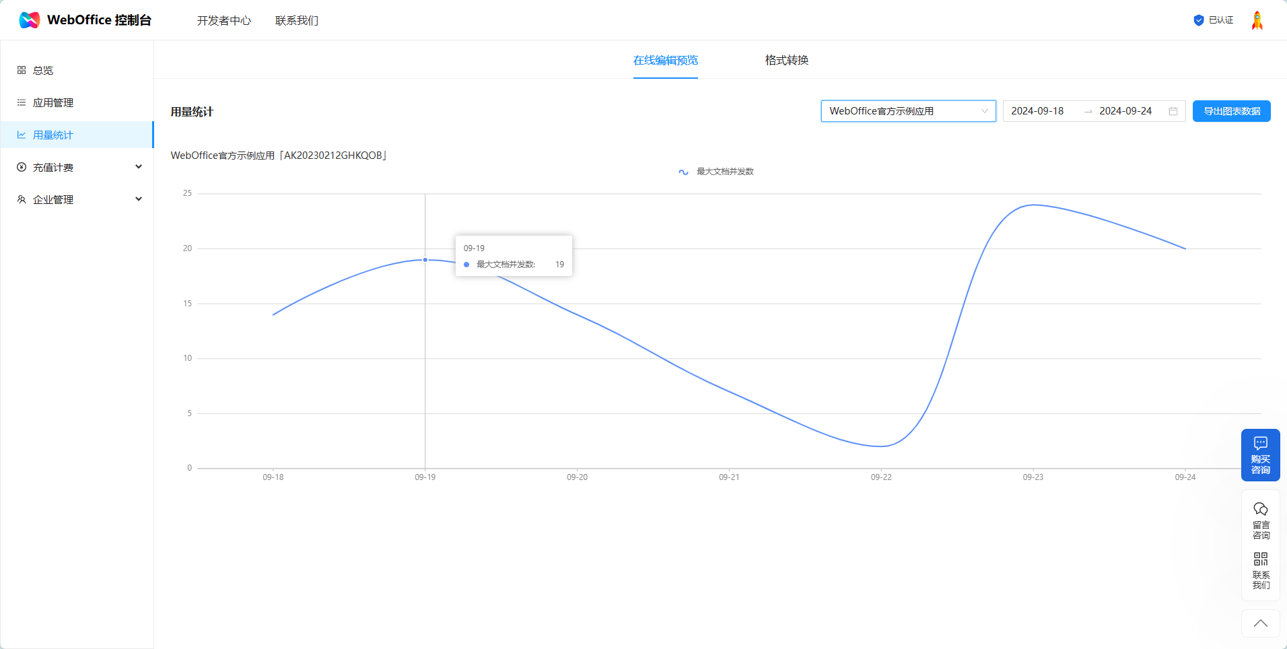
Task: Toggle the 最大文档并发数 legend series
Action: point(716,172)
